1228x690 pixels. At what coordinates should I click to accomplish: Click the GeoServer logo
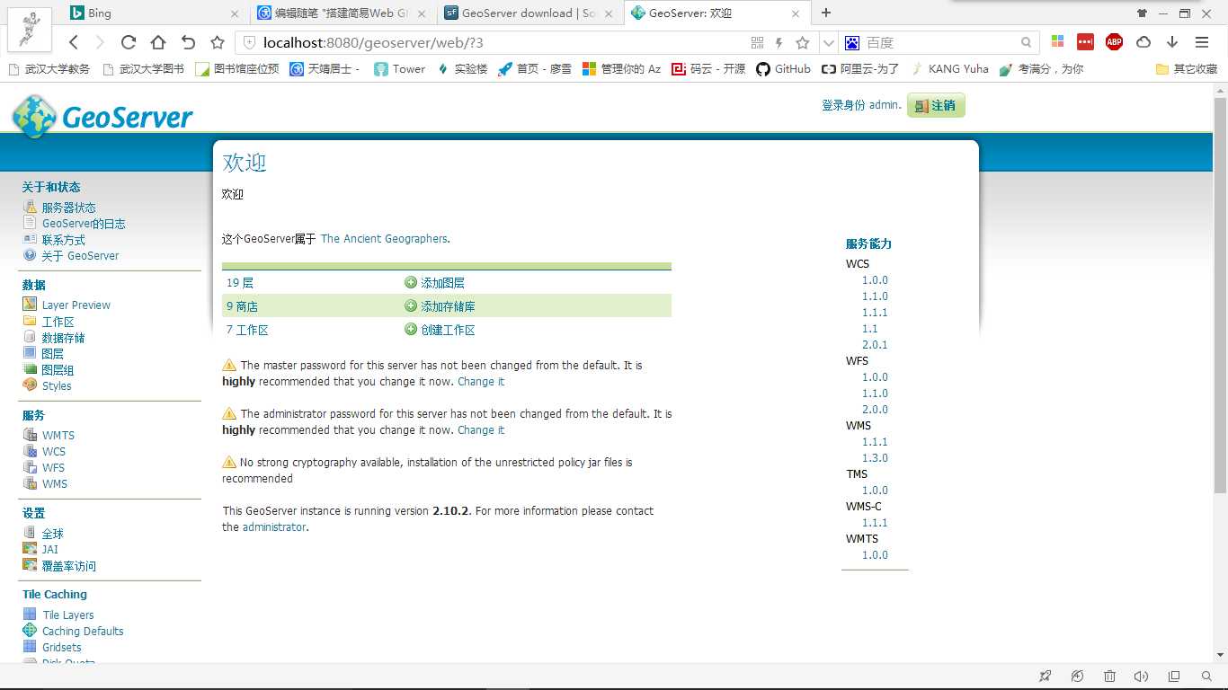coord(102,117)
